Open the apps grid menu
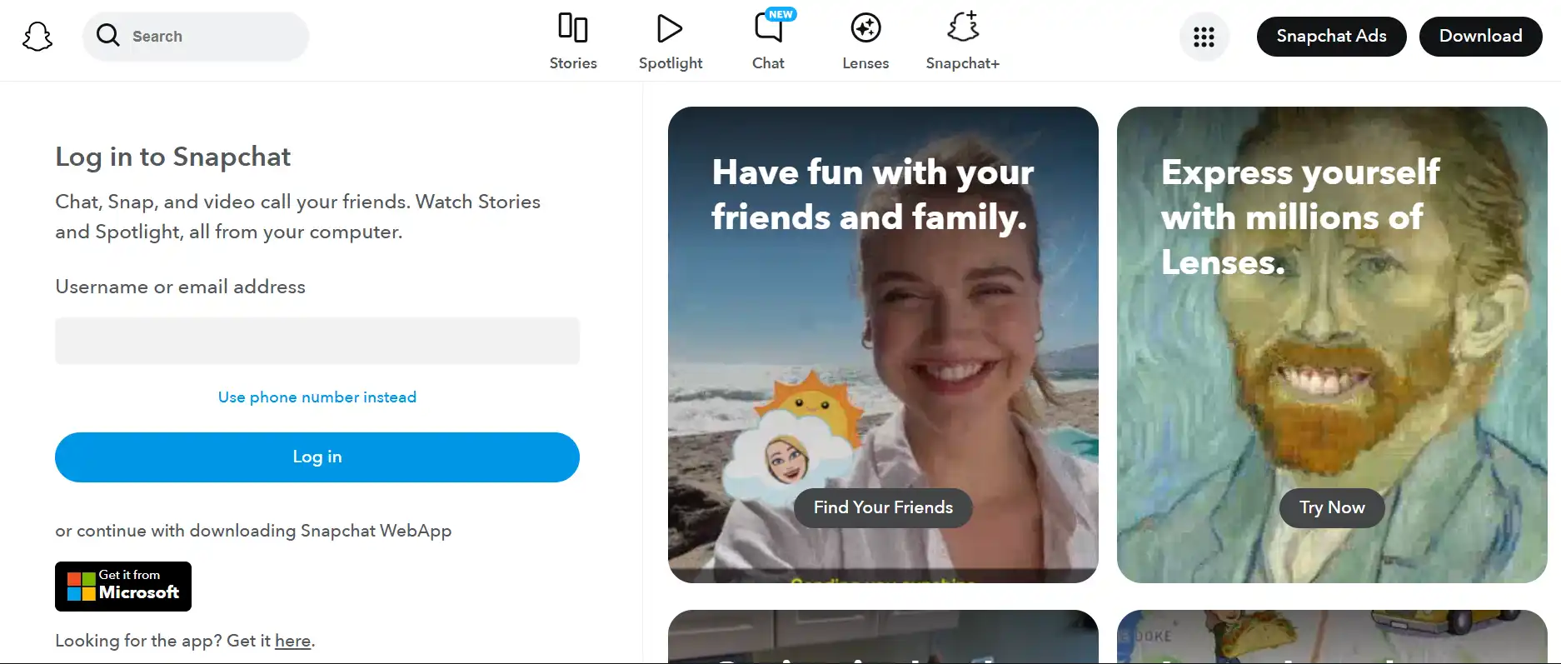 (x=1204, y=37)
